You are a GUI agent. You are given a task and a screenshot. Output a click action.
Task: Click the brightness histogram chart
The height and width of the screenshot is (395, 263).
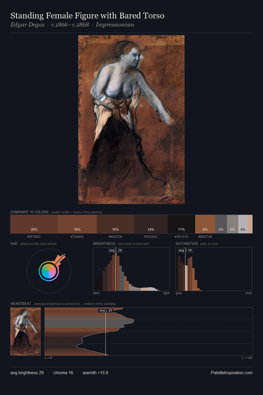point(131,269)
